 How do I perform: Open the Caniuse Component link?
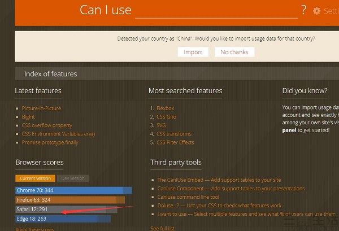point(231,189)
